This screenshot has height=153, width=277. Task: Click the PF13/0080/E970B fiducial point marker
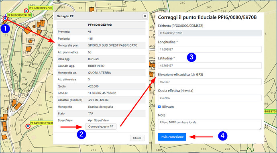pyautogui.click(x=26, y=11)
